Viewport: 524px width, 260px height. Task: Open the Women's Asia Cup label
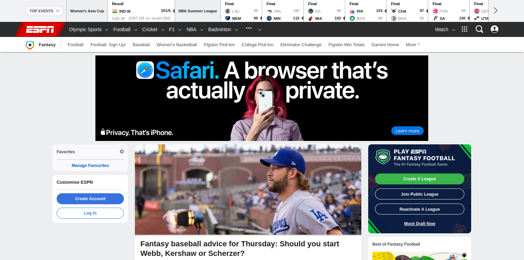(x=87, y=11)
